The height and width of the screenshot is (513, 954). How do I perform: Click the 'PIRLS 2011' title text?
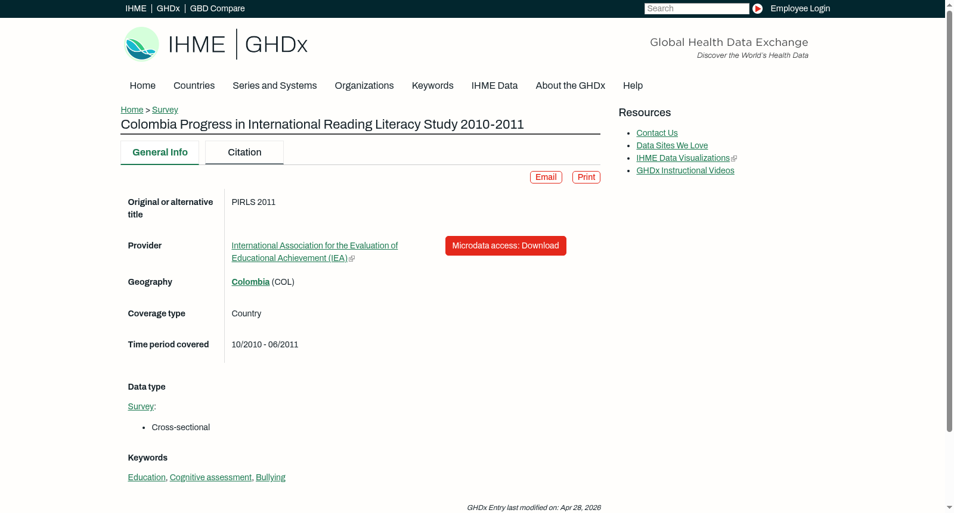point(253,202)
